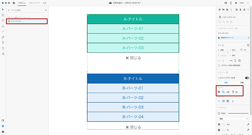Click the fill color eyedropper
The image size is (252, 135).
(x=248, y=125)
